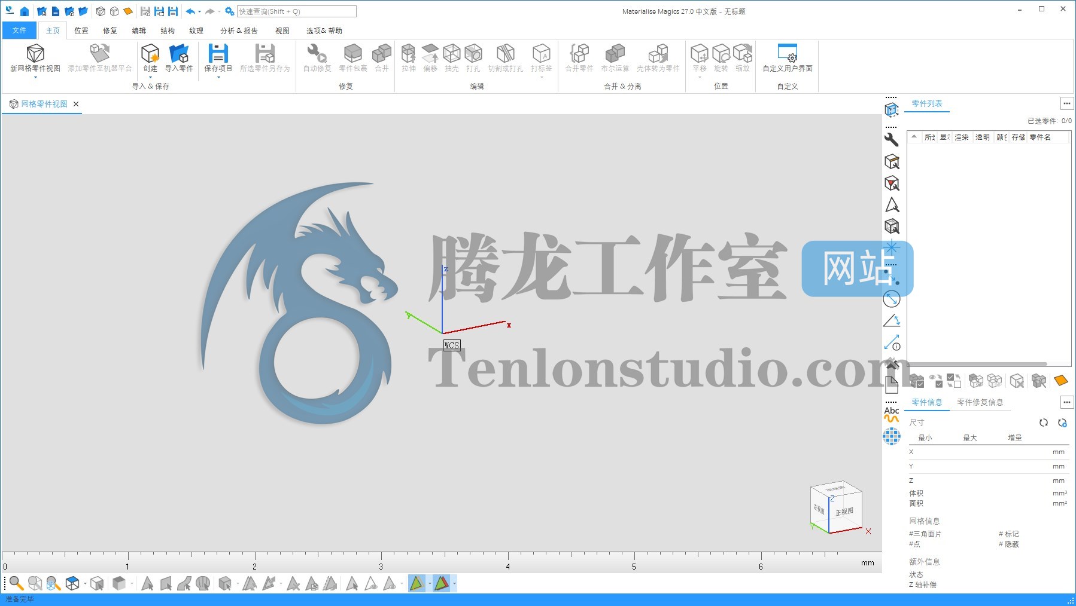Image resolution: width=1076 pixels, height=606 pixels.
Task: Click the orange platform icon below parts list
Action: [1061, 380]
